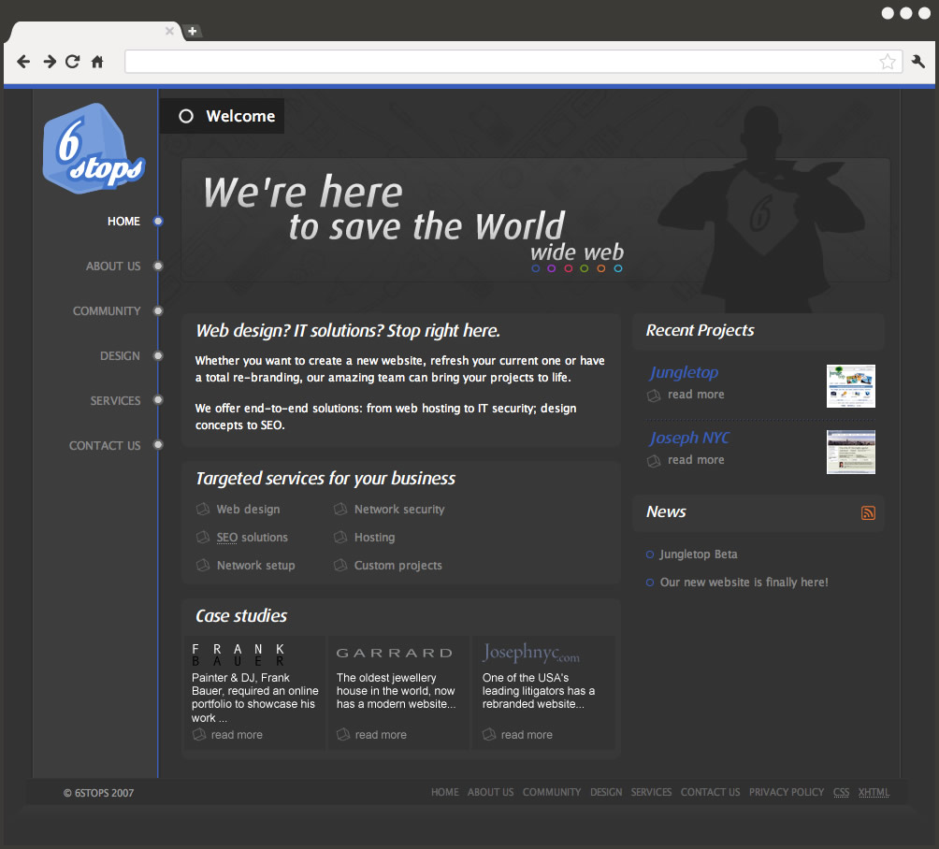Select About Us in sidebar menu
This screenshot has height=849, width=939.
click(113, 266)
